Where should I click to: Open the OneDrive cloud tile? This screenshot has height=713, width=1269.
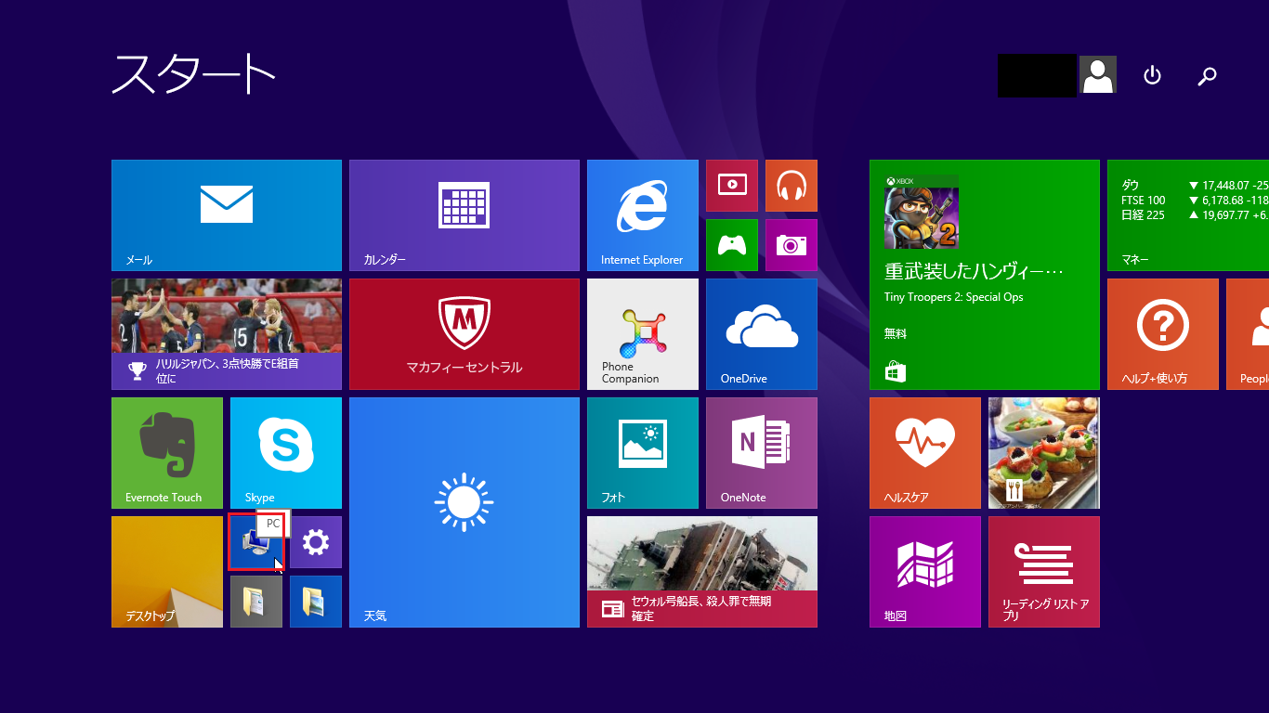click(762, 334)
